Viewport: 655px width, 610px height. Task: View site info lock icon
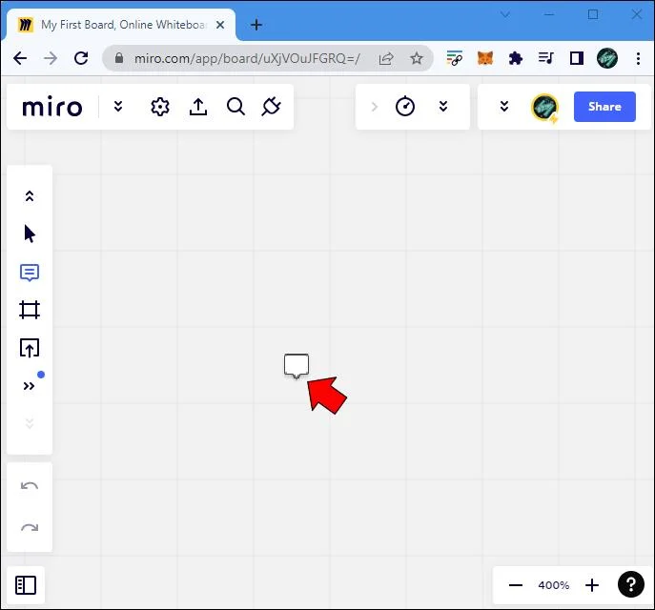[x=119, y=57]
